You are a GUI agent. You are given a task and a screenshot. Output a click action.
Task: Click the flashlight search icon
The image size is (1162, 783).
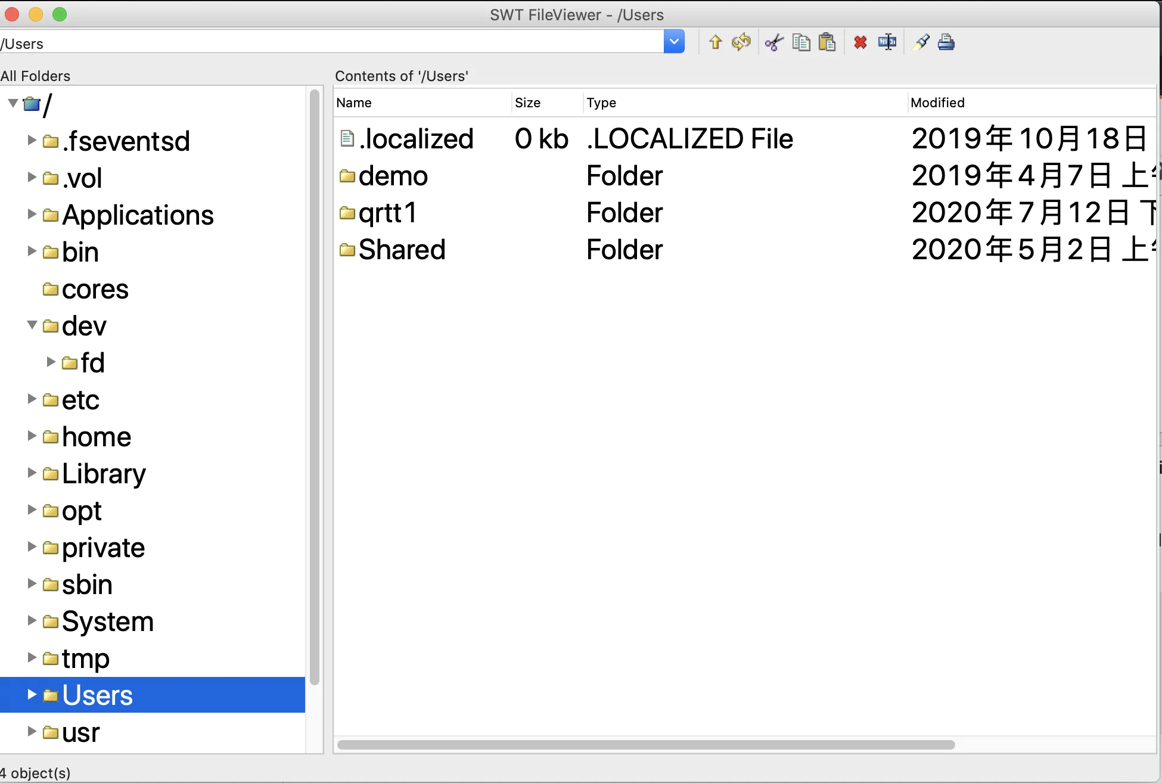(921, 42)
